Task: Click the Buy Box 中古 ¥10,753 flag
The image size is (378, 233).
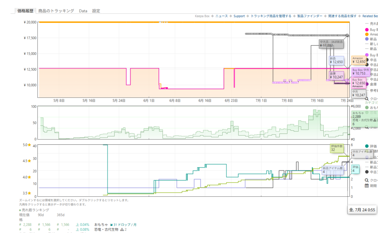Action: click(x=361, y=72)
